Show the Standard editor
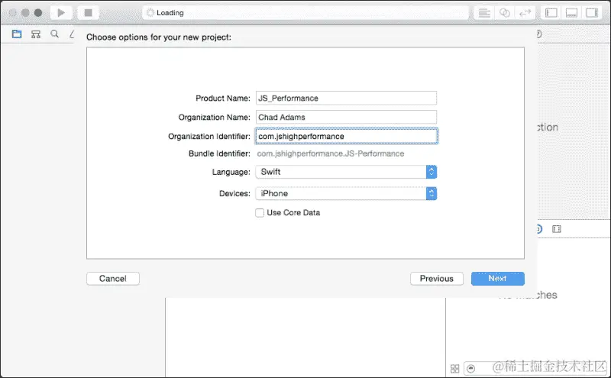611x378 pixels. coord(484,13)
